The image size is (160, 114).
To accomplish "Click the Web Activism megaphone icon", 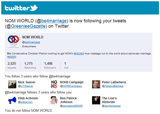I will coord(12,100).
